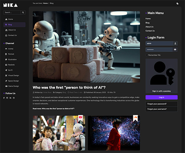
Task: Click the Realistic channel icon
Action: 6,65
